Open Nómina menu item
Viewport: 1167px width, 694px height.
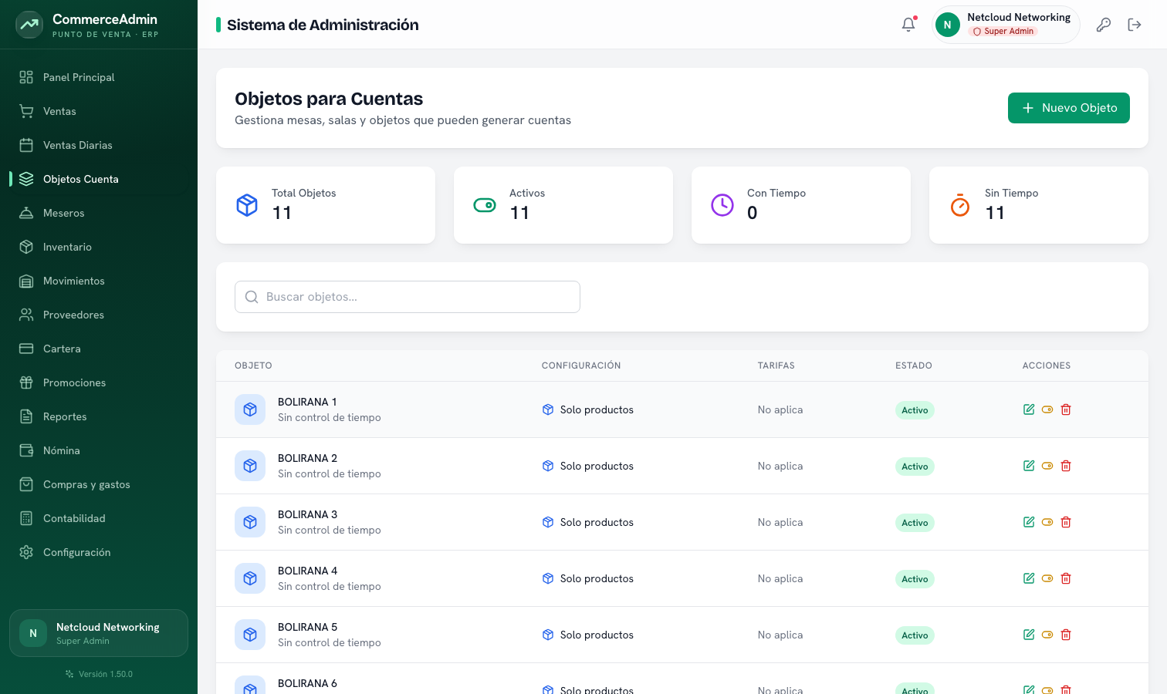coord(99,450)
